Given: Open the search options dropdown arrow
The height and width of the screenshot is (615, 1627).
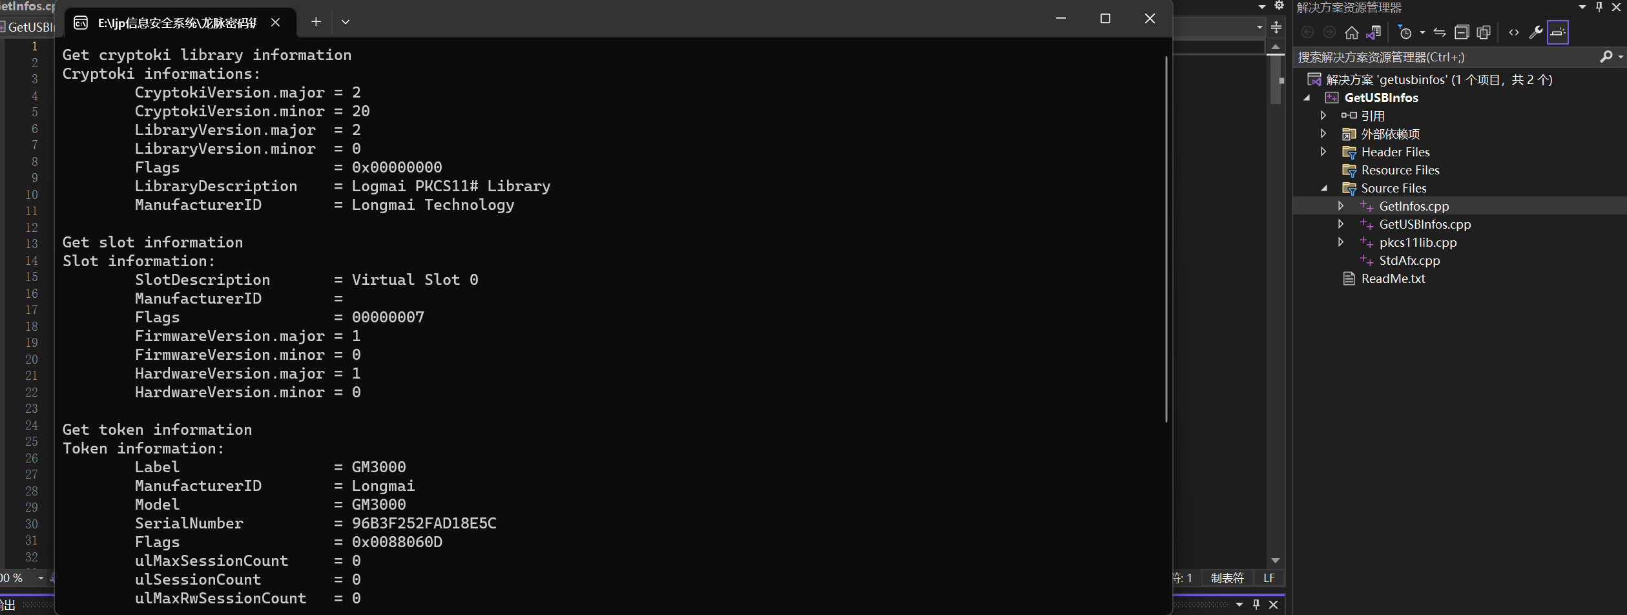Looking at the screenshot, I should click(x=1621, y=57).
